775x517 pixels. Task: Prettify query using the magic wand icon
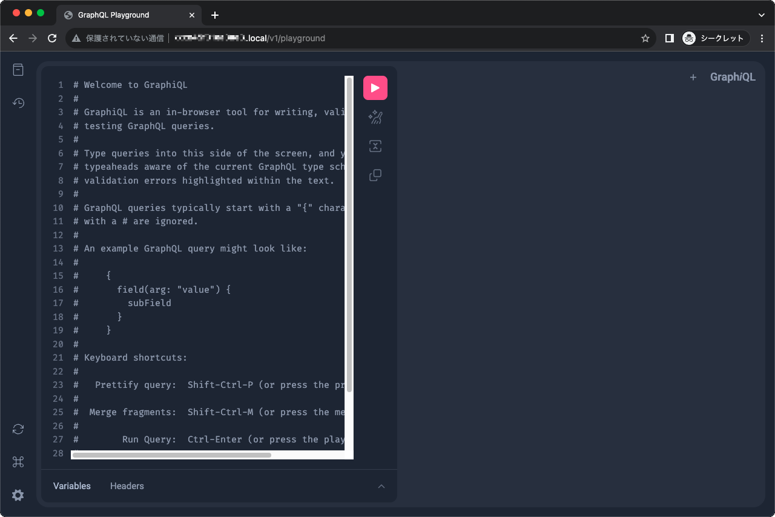tap(375, 117)
